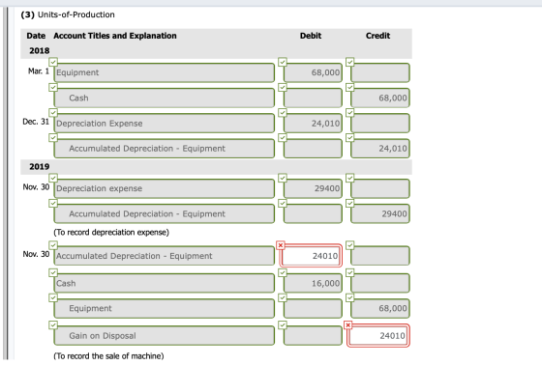542x366 pixels.
Task: Select the 16,000 debit field
Action: point(313,283)
